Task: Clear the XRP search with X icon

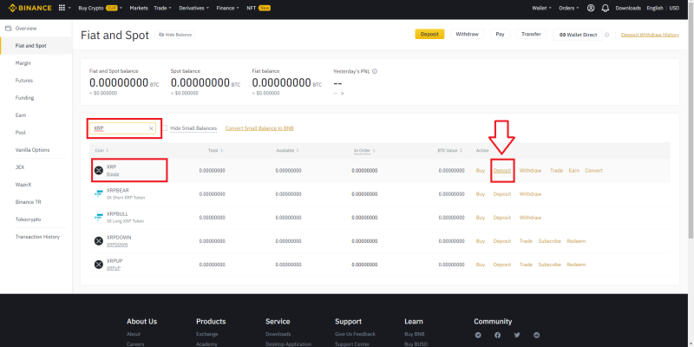Action: coord(151,128)
